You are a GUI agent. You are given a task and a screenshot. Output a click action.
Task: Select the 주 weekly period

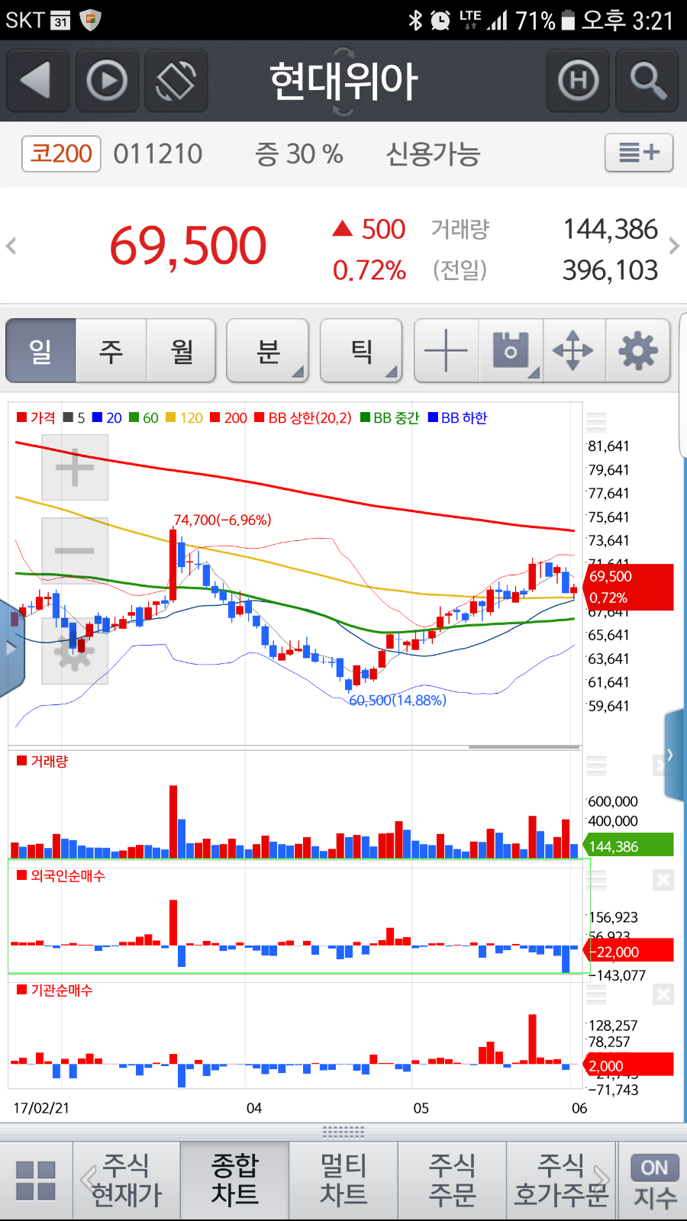point(111,351)
